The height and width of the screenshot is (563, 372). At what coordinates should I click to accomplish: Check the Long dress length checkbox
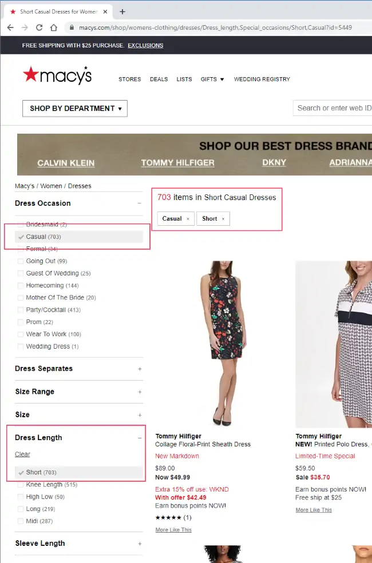click(21, 509)
